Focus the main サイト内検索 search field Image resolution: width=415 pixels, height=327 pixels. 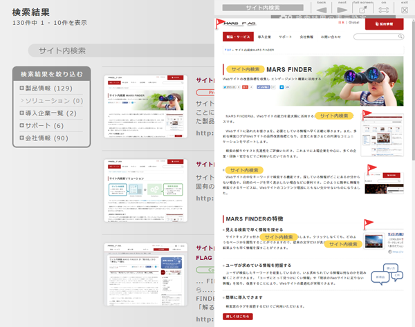pos(121,50)
